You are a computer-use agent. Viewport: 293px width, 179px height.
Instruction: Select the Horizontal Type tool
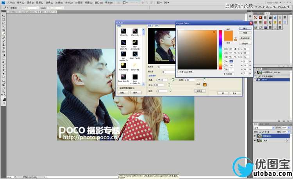coord(4,70)
